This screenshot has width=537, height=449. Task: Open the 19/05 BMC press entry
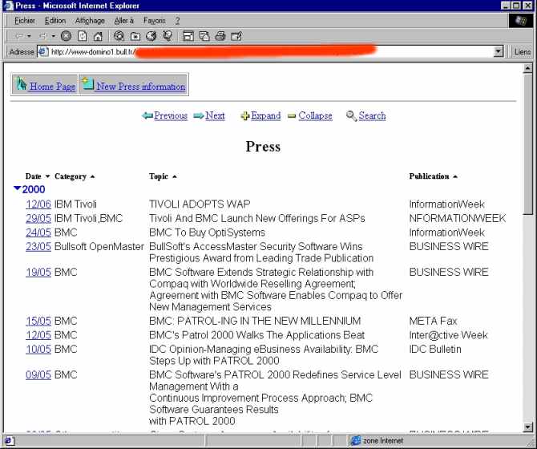38,272
